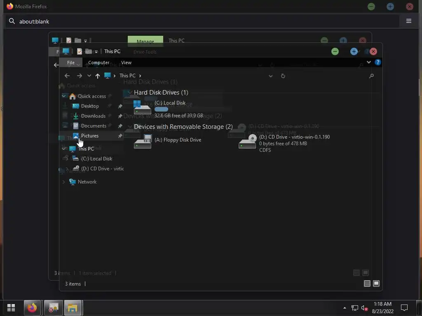422x316 pixels.
Task: Click the Firefox search magnifier icon
Action: 12,21
